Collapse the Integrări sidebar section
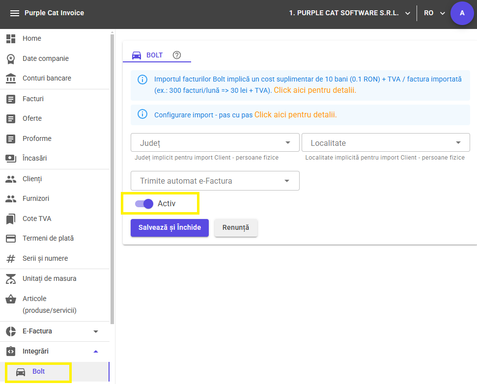 tap(55, 352)
